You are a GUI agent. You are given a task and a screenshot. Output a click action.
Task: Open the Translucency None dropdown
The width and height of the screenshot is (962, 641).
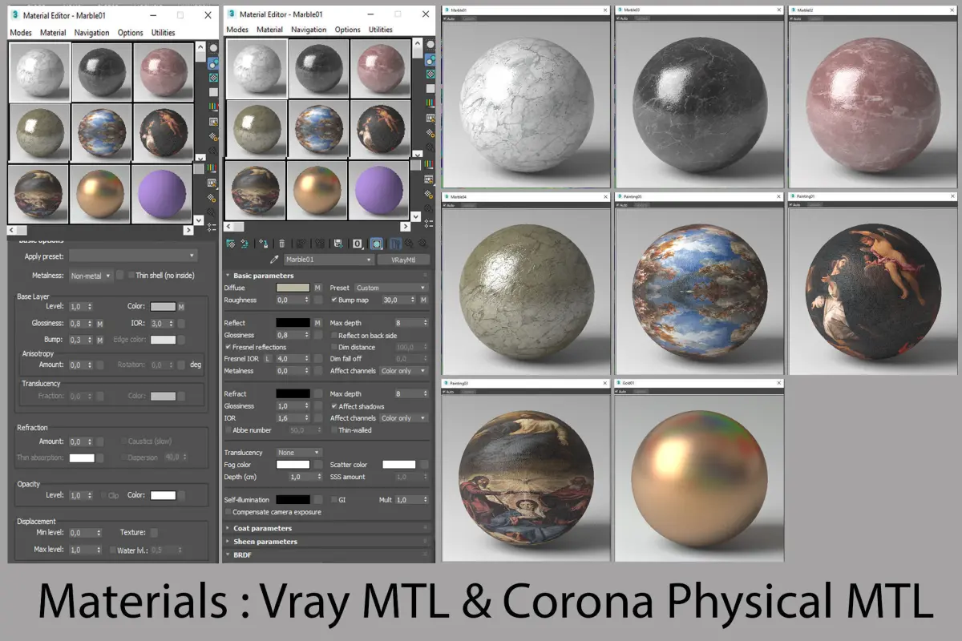tap(299, 453)
